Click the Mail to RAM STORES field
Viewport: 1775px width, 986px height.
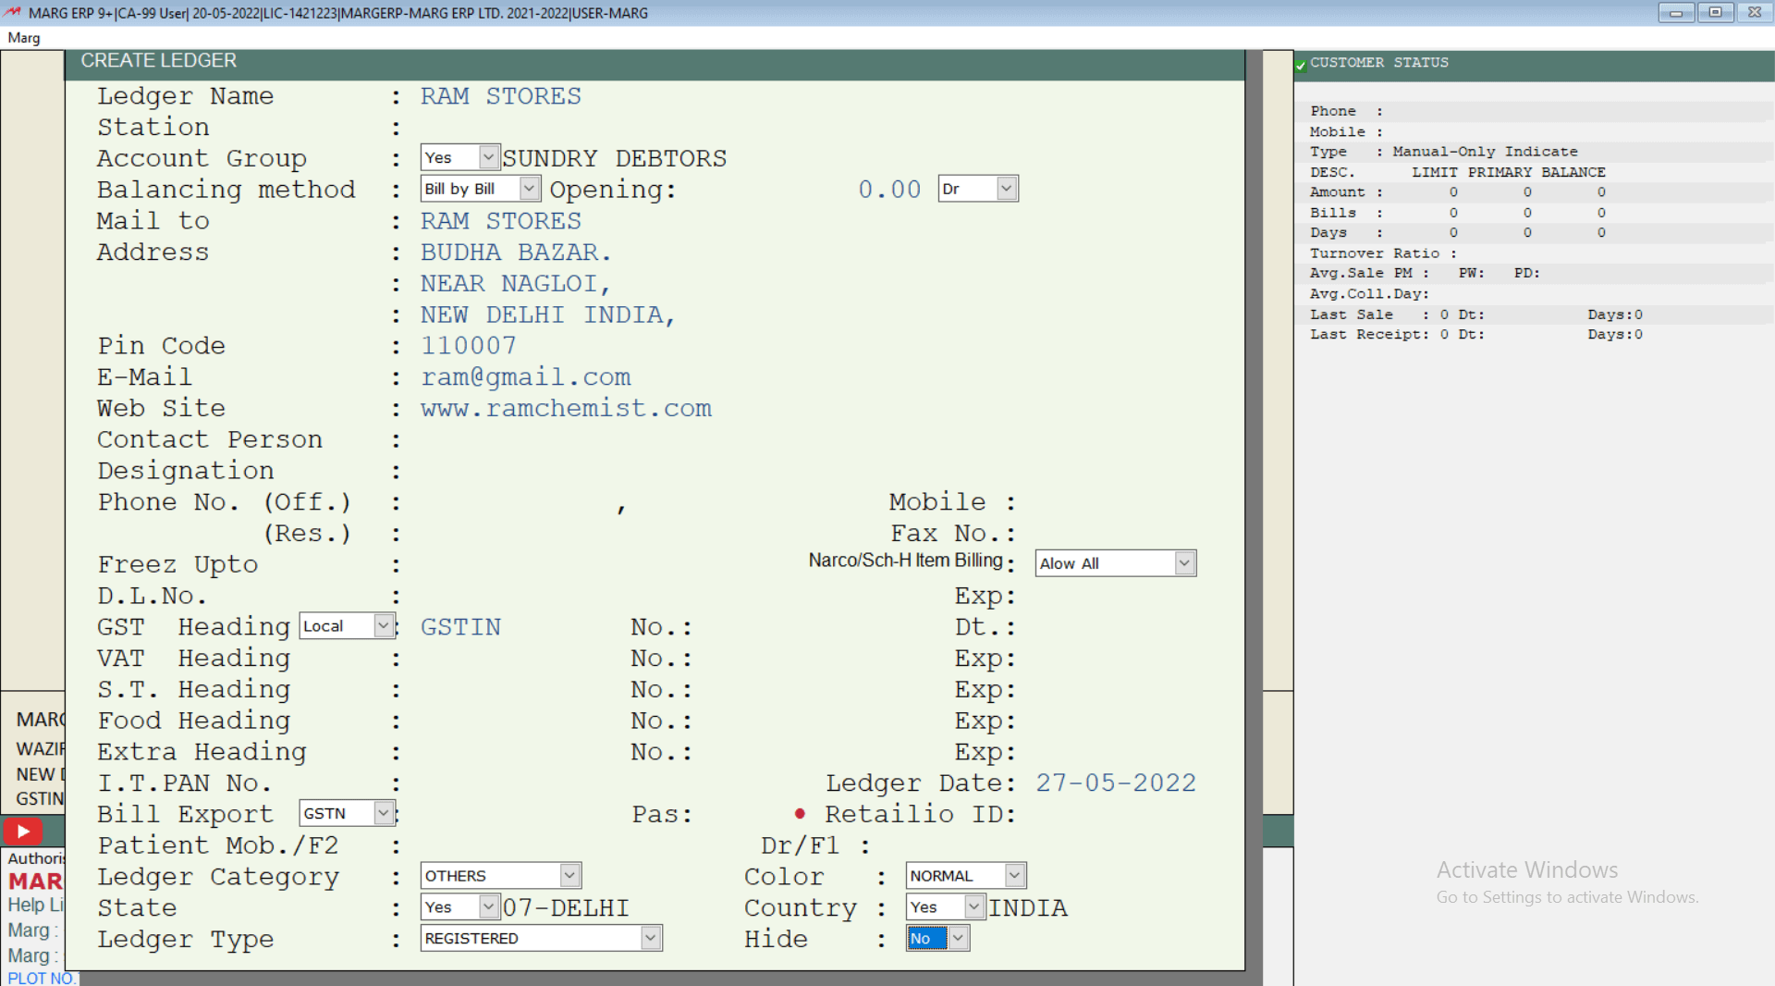point(500,221)
